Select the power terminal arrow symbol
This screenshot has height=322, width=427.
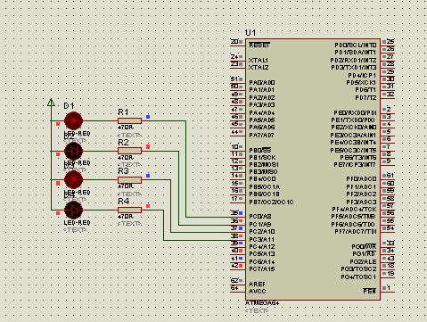[51, 103]
